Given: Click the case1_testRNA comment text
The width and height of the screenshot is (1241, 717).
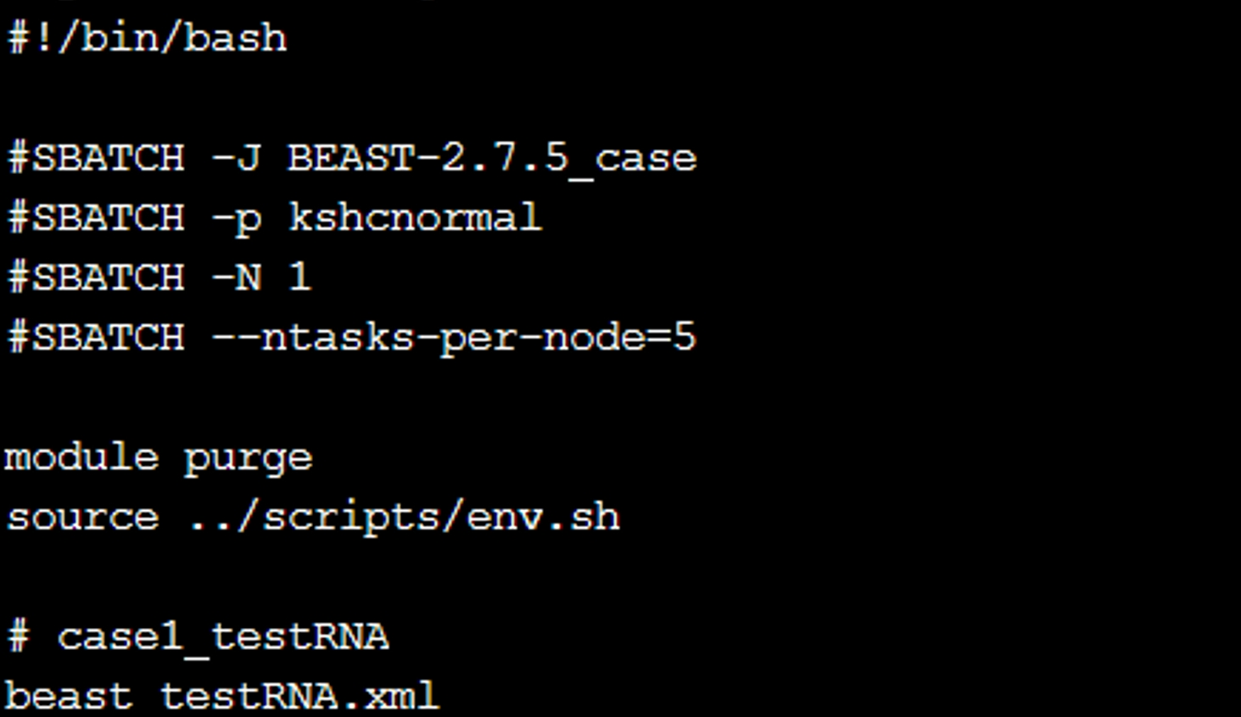Looking at the screenshot, I should tap(222, 637).
